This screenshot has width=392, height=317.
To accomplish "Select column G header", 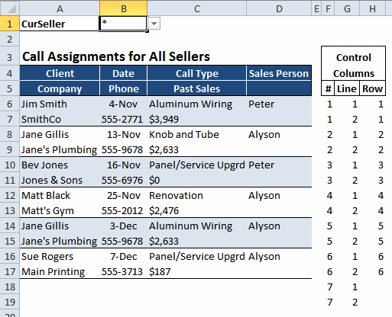I will click(x=347, y=8).
